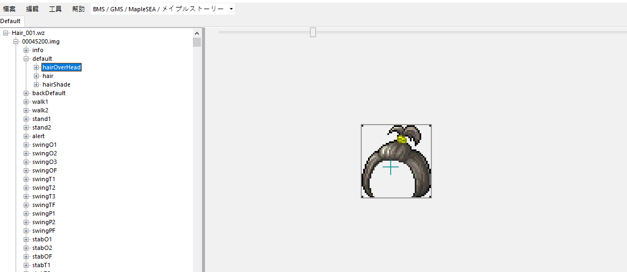The width and height of the screenshot is (627, 272).
Task: Open the 檔案 menu
Action: (9, 9)
